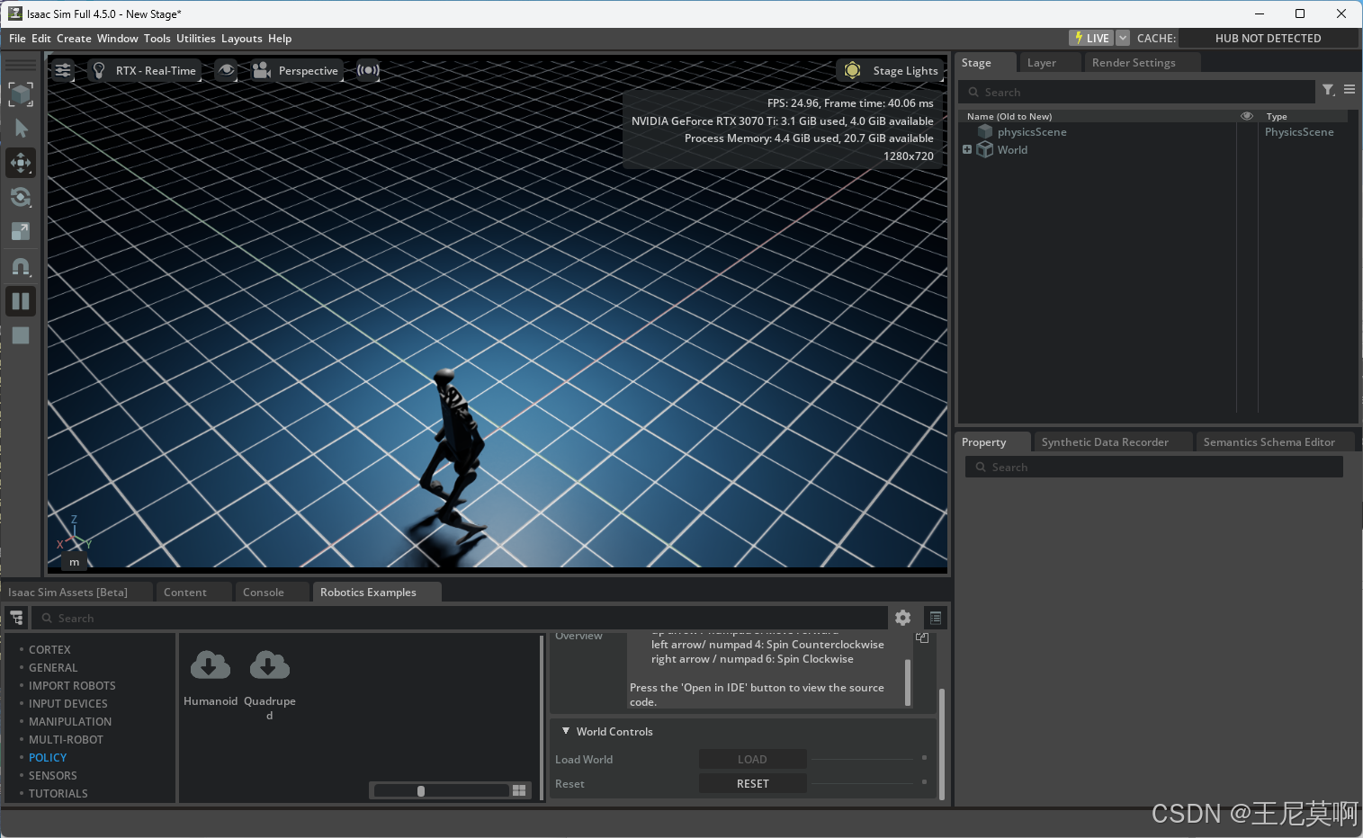
Task: Click the examples detail list-view icon
Action: point(936,618)
